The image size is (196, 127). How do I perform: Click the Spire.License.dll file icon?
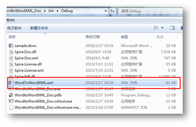pyautogui.click(x=11, y=64)
